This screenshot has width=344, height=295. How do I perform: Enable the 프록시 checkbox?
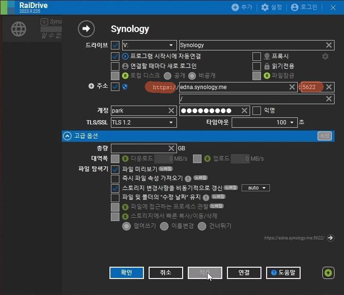coord(257,57)
